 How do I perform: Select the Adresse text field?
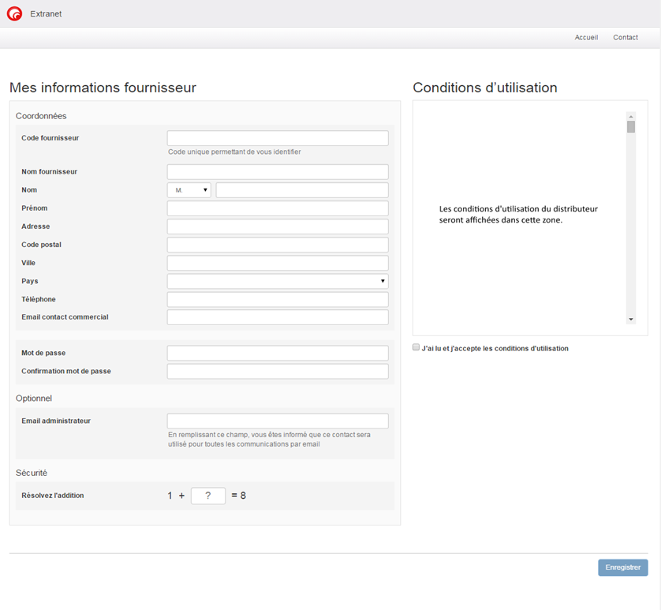[x=278, y=226]
